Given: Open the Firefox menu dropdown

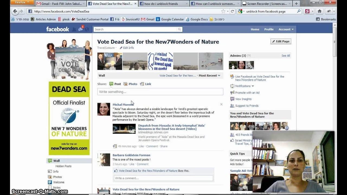Looking at the screenshot, I should (22, 2).
